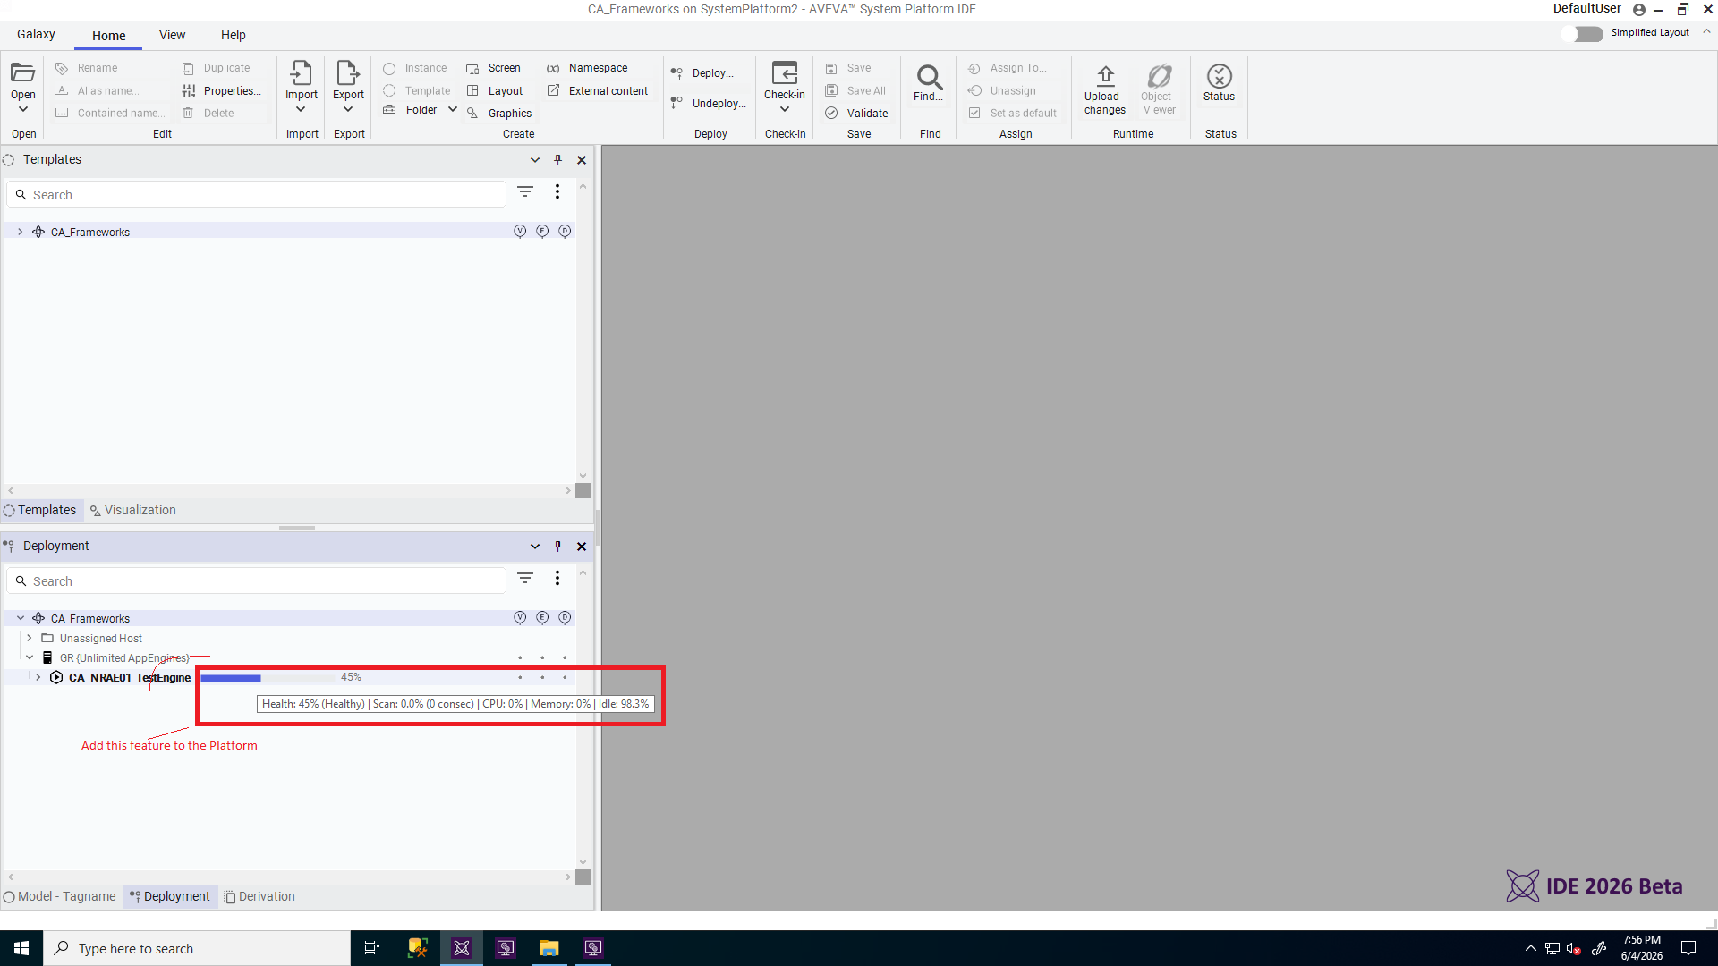1718x966 pixels.
Task: Toggle the E indicator on Deployment CA_Frameworks
Action: (x=542, y=618)
